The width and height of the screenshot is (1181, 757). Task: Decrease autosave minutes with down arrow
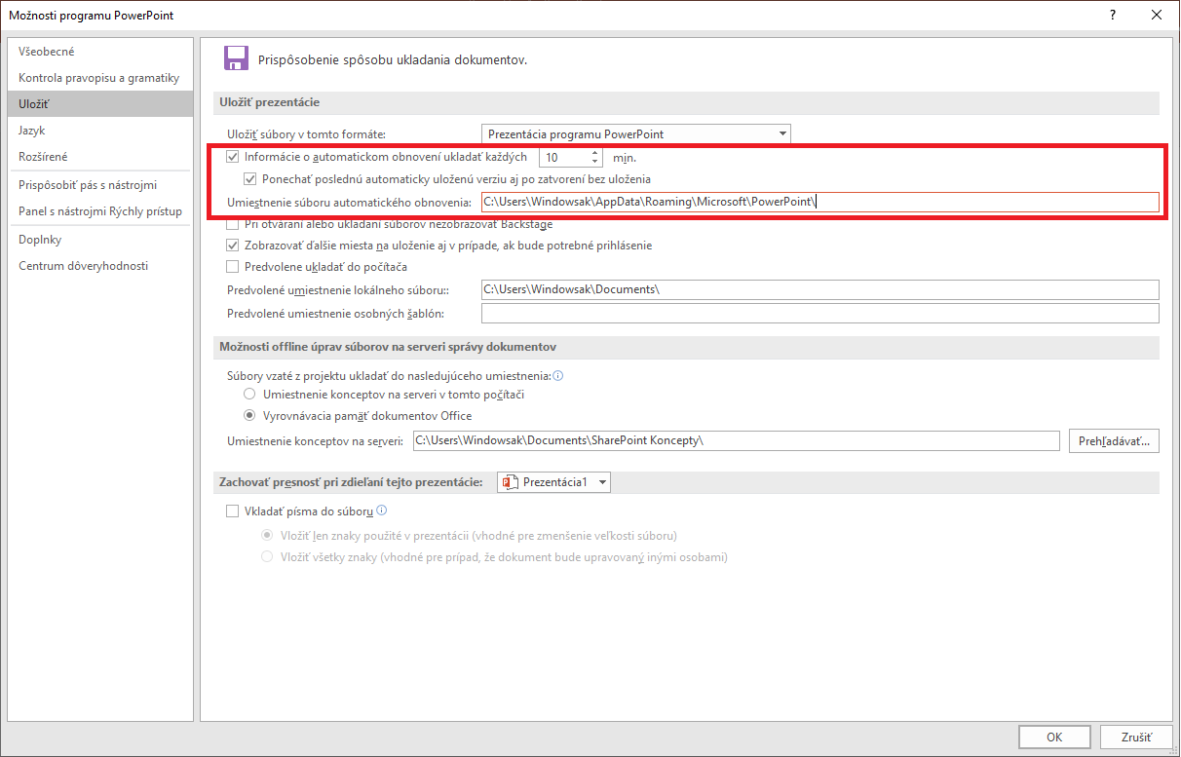click(x=595, y=162)
